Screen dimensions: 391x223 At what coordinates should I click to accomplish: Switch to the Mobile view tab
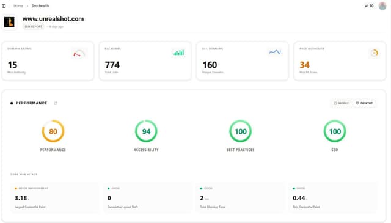pyautogui.click(x=341, y=103)
